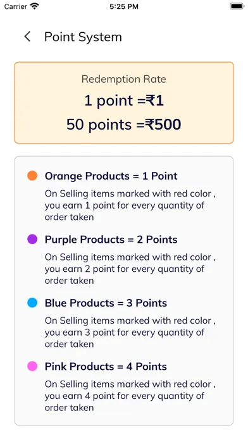Click the blue color dot

(x=32, y=303)
